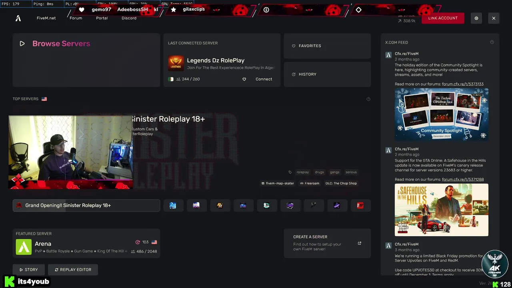Select the Grand Opening!! Sinister Roleplay 18+ entry

pos(86,205)
